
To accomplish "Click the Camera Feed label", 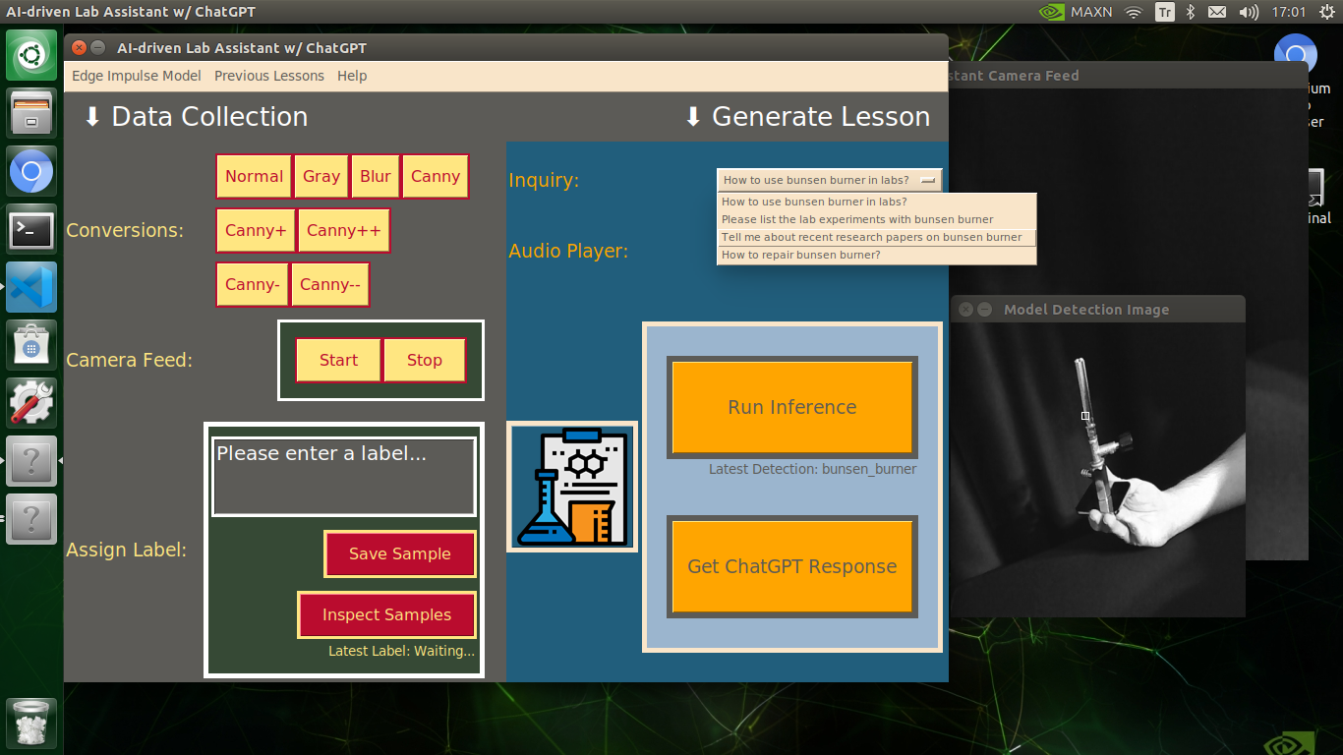I will [x=130, y=360].
